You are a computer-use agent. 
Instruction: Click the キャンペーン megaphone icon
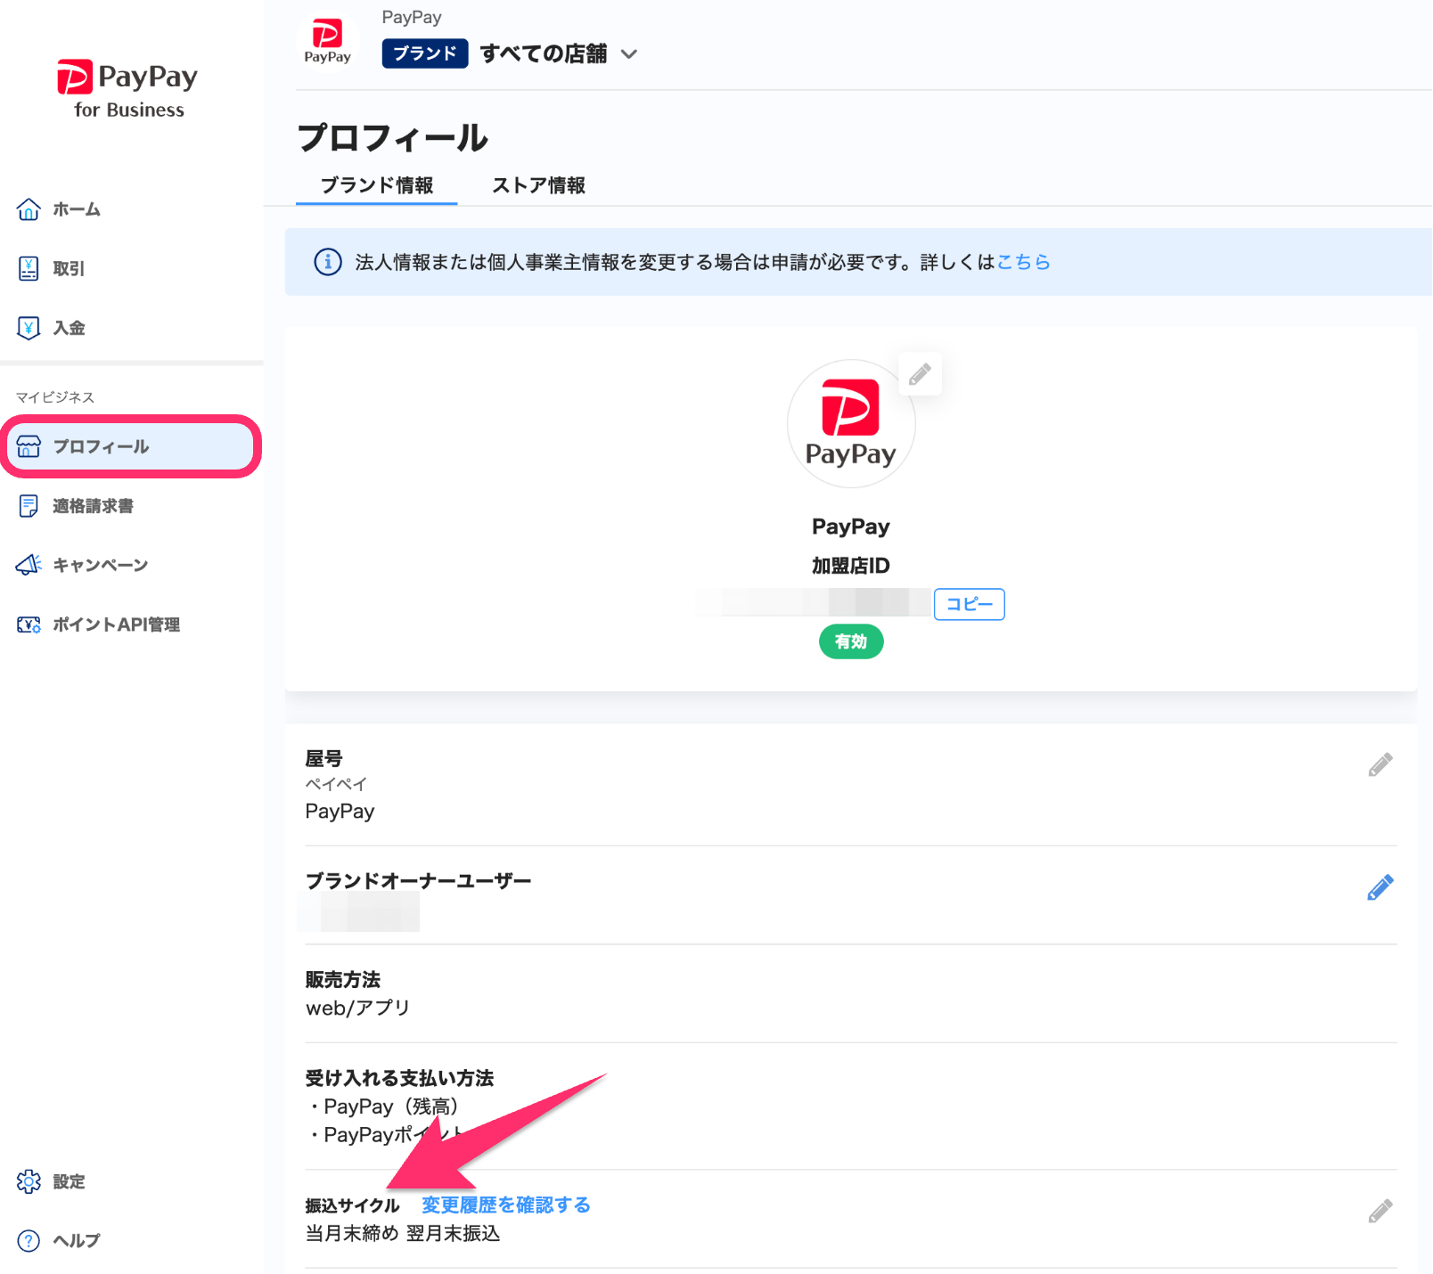pos(29,565)
